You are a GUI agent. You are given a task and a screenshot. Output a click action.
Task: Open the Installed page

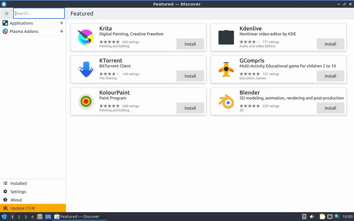tap(33, 183)
